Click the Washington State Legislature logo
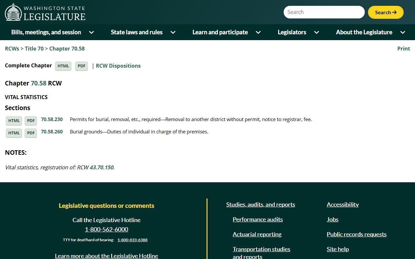Screen dimensions: 415x259 [x=45, y=12]
